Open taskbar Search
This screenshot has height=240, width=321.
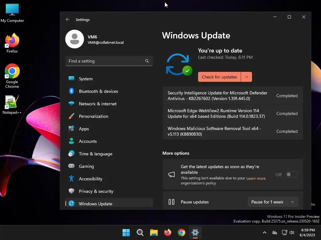pyautogui.click(x=140, y=232)
